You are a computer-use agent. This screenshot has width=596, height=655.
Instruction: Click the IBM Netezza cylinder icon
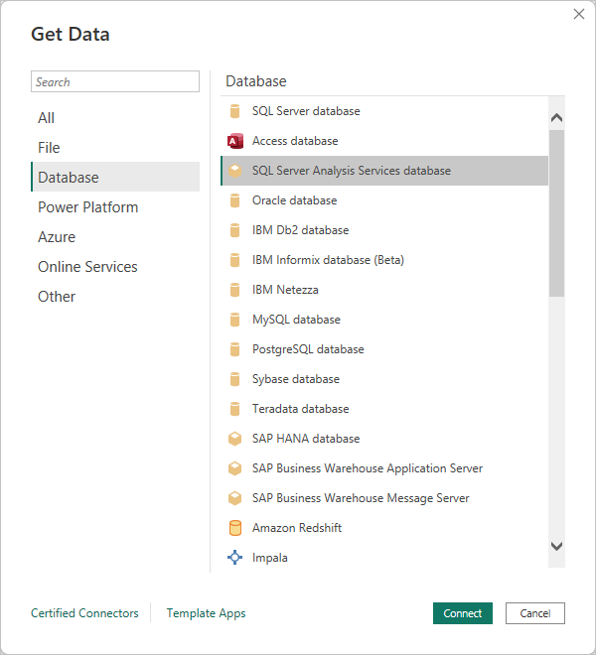click(235, 290)
